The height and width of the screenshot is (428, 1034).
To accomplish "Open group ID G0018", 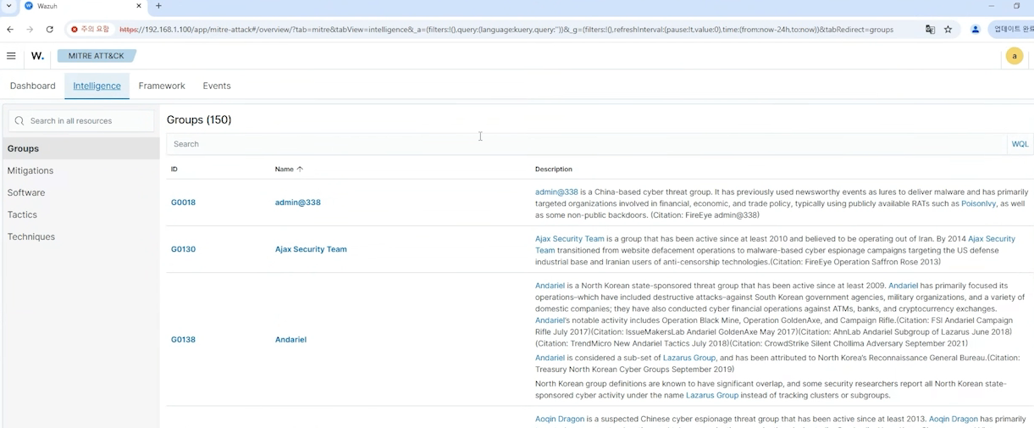I will (x=183, y=203).
